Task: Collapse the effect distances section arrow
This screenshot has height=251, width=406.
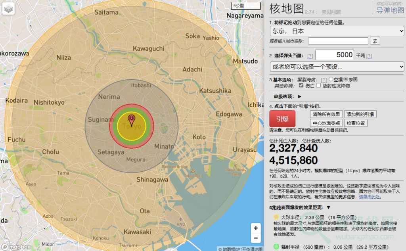Action: click(328, 207)
